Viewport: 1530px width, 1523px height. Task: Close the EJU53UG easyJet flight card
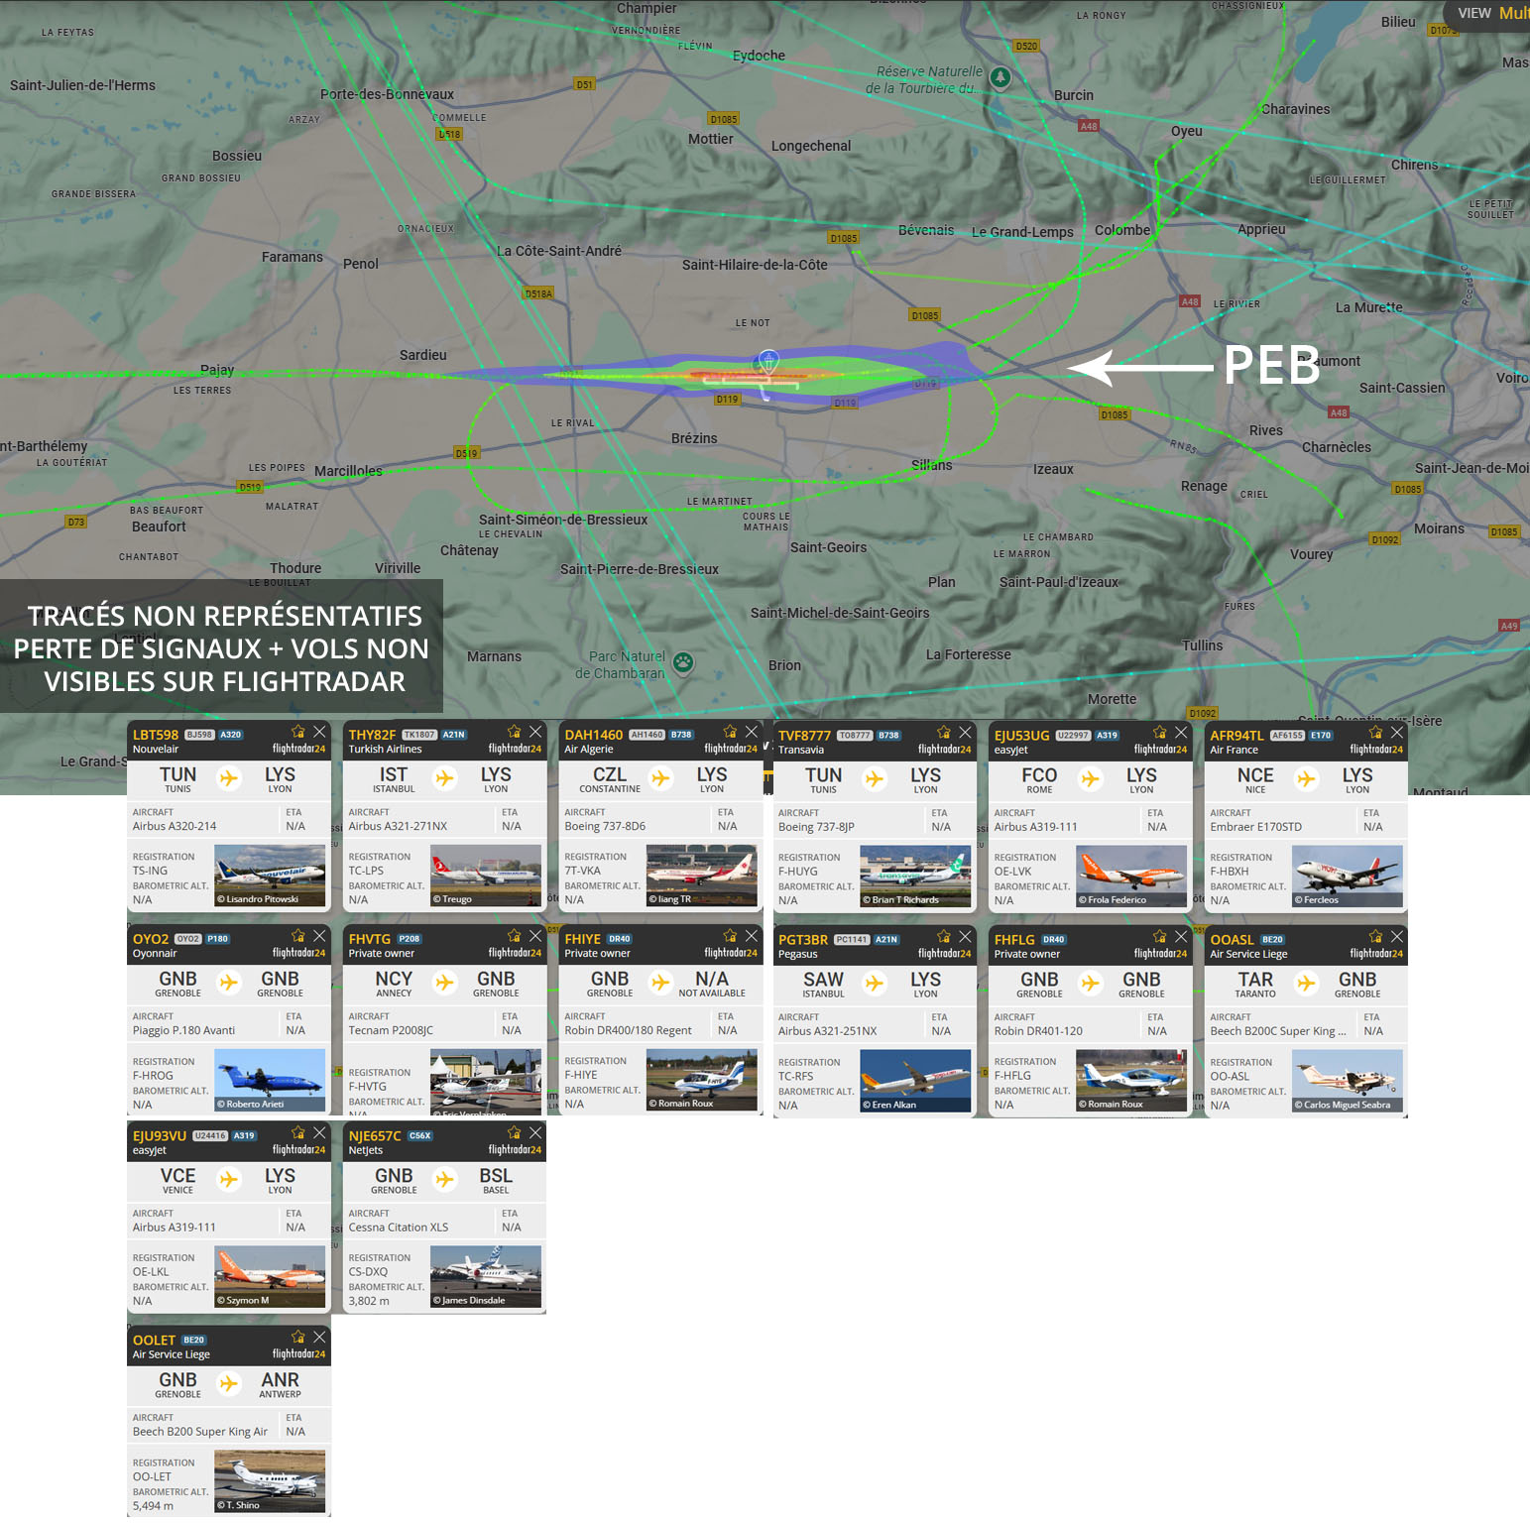click(1181, 733)
